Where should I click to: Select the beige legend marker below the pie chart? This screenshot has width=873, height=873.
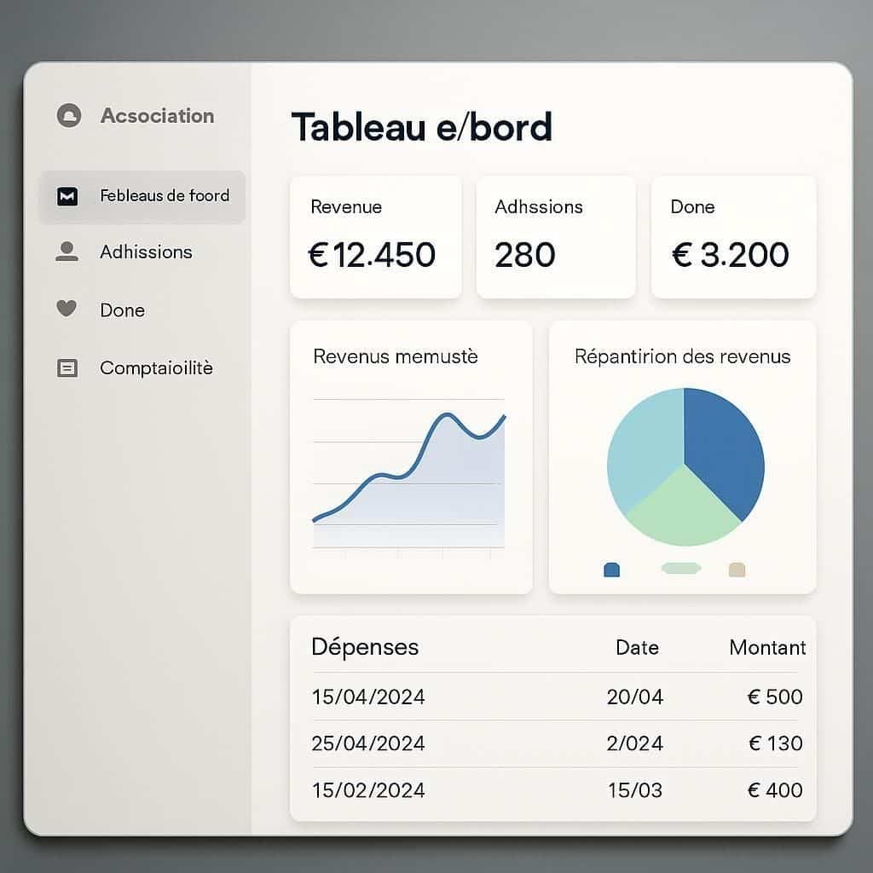click(737, 568)
